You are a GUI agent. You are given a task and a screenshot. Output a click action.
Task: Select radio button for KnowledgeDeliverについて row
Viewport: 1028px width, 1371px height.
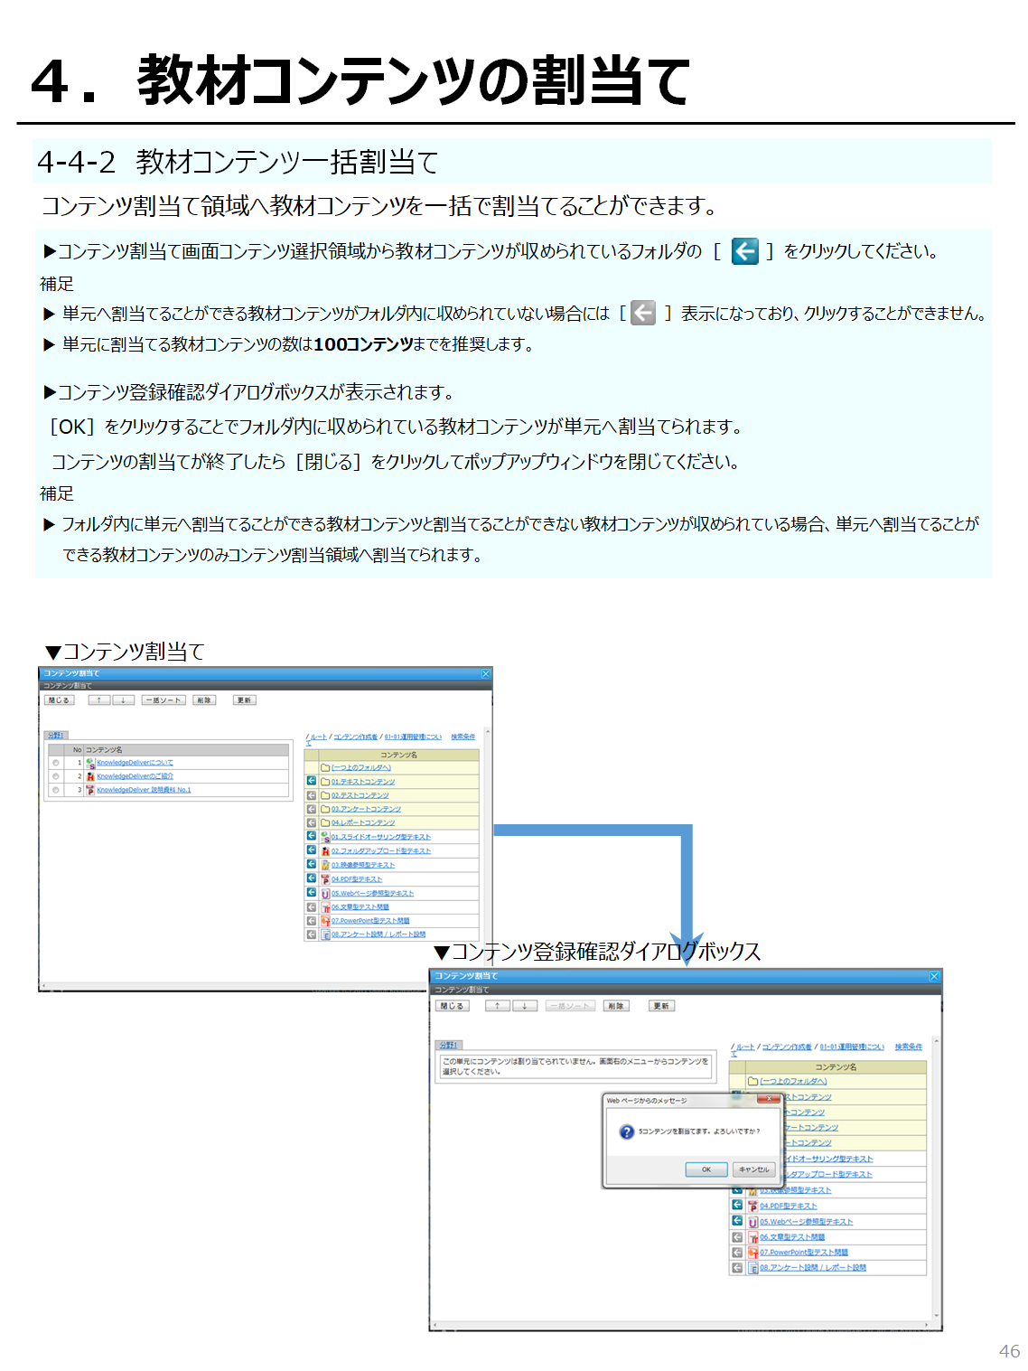[x=56, y=763]
